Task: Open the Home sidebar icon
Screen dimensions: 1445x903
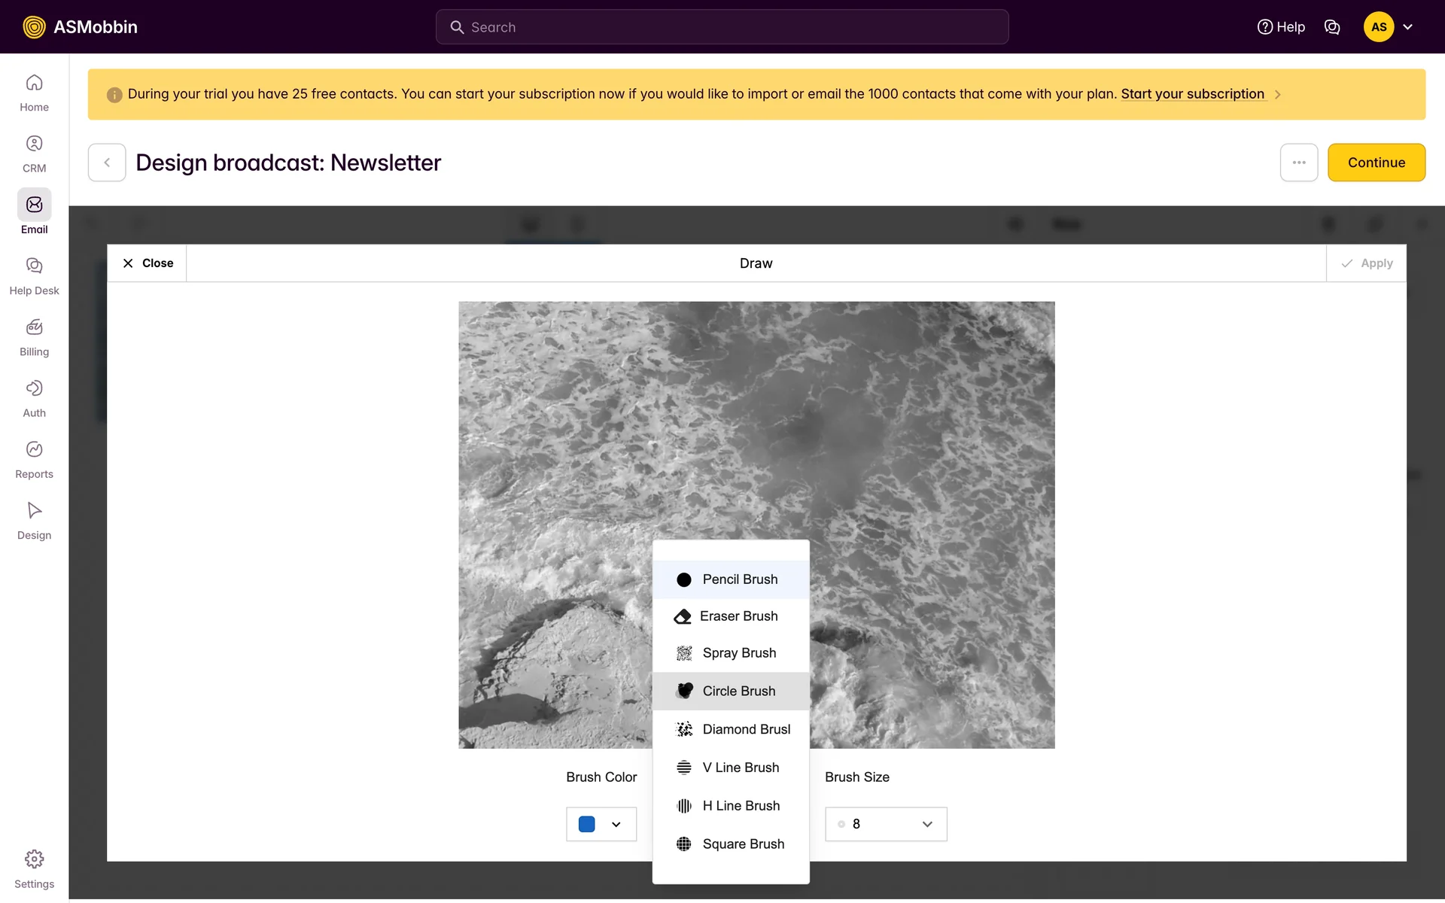Action: tap(34, 83)
